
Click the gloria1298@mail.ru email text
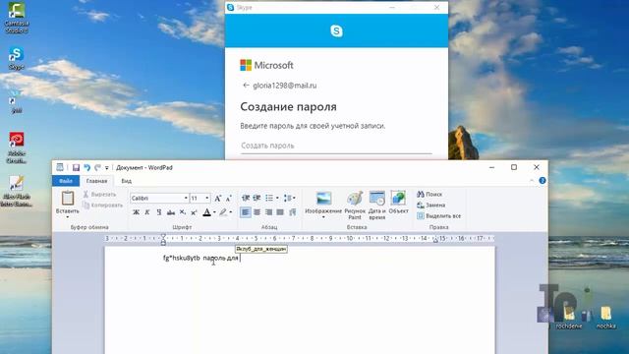[x=285, y=86]
